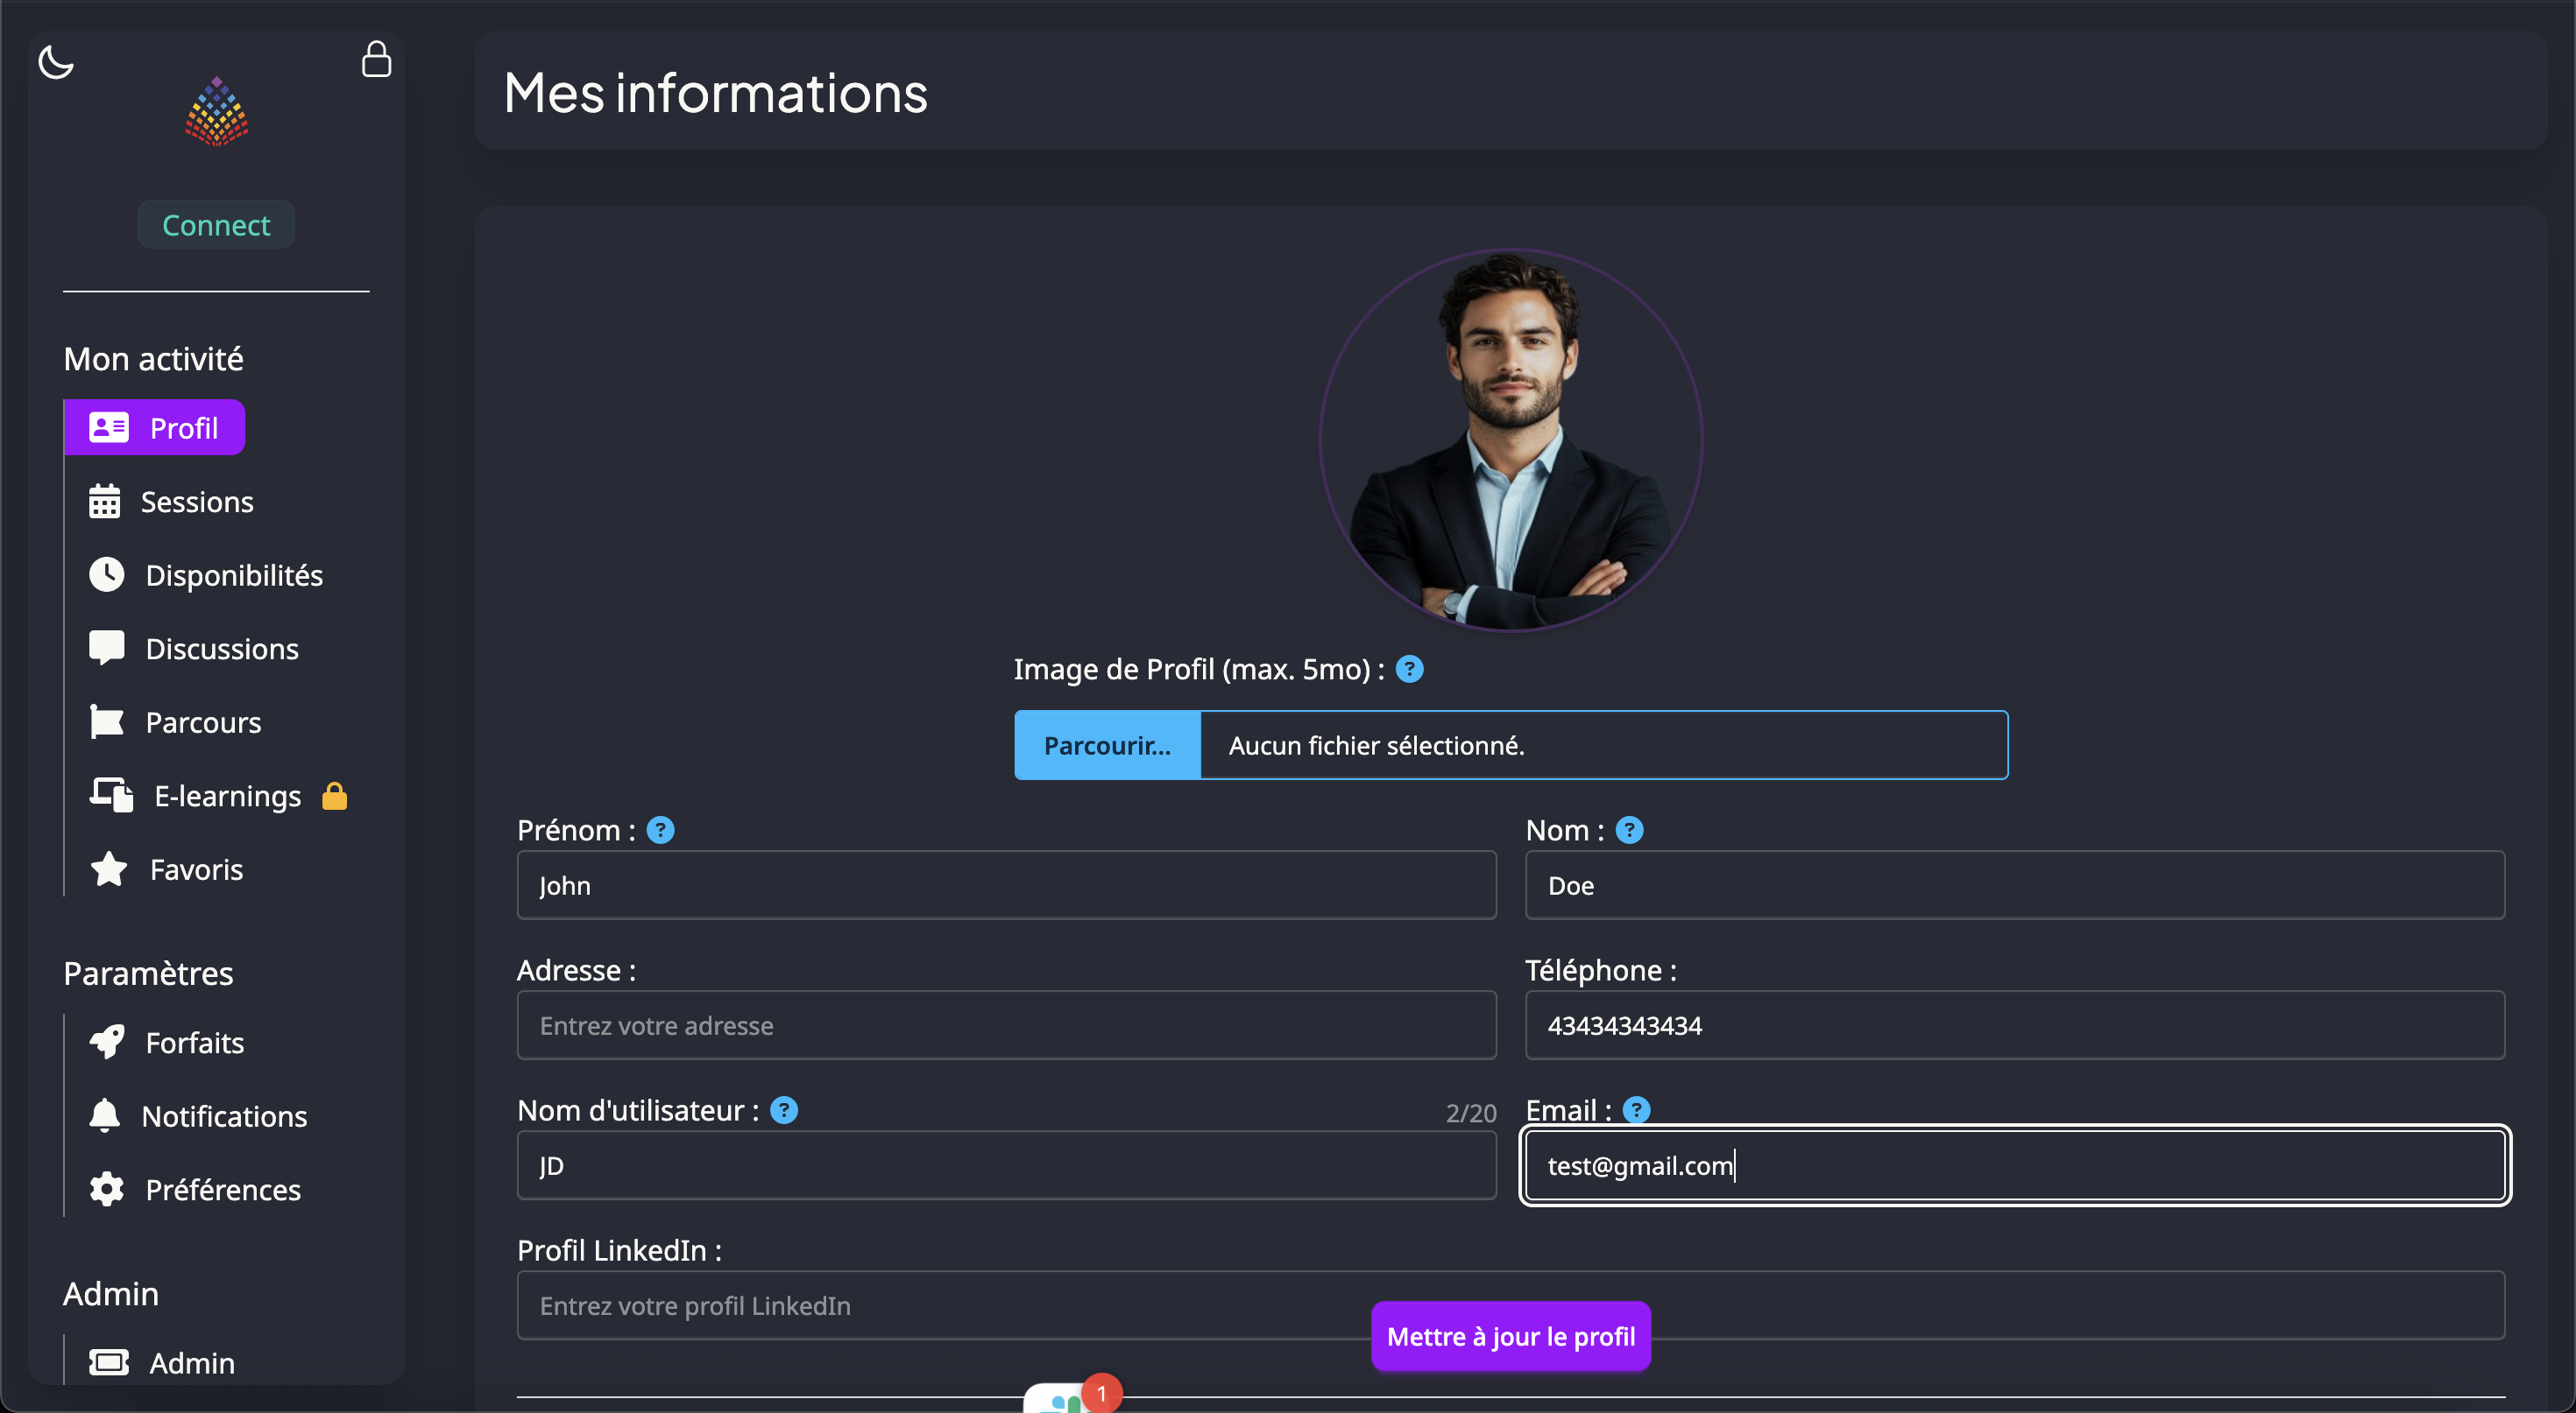The height and width of the screenshot is (1413, 2576).
Task: Click Parcourir to choose a profile image
Action: (x=1107, y=746)
